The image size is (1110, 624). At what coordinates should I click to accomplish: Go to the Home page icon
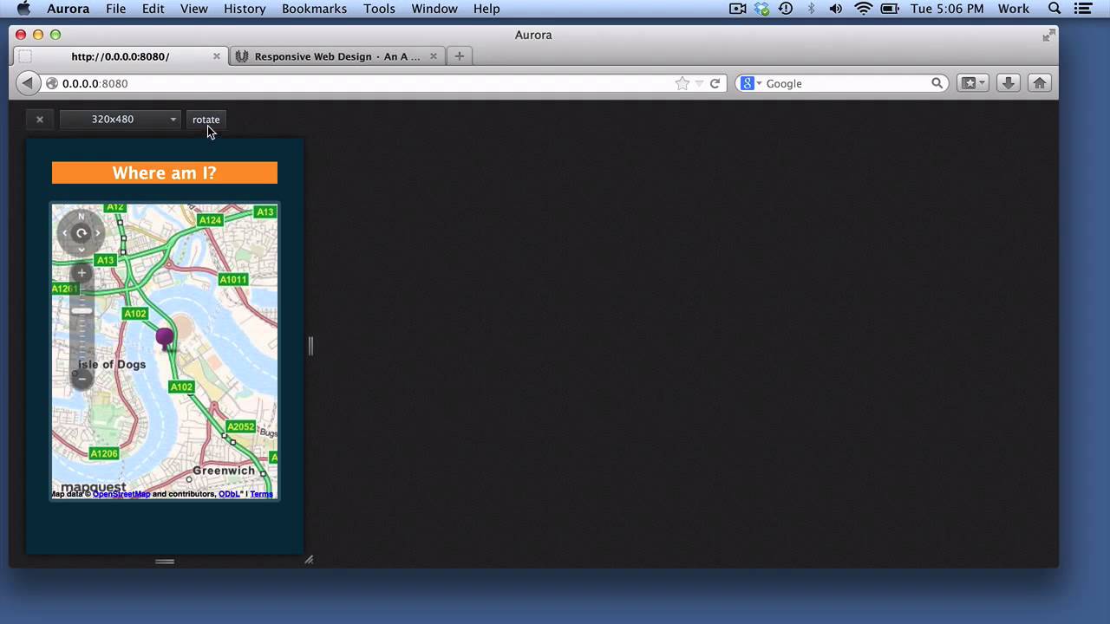coord(1039,83)
